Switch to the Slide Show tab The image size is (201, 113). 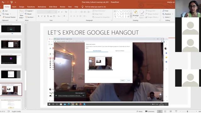pos(53,7)
